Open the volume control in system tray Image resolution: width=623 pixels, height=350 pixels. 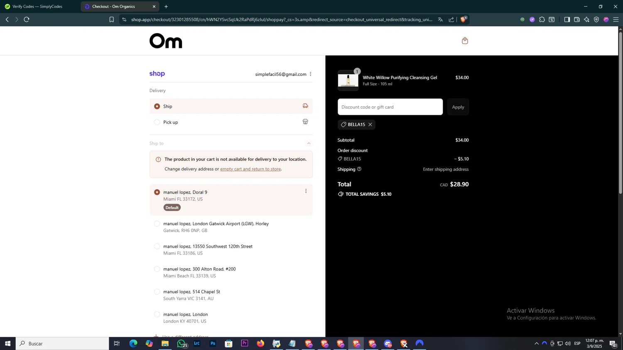(x=568, y=343)
